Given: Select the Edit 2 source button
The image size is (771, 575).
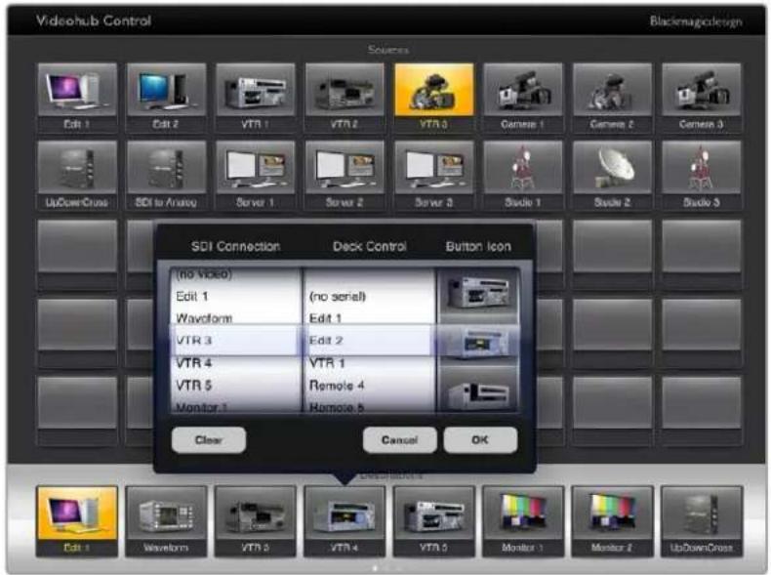Looking at the screenshot, I should click(166, 97).
